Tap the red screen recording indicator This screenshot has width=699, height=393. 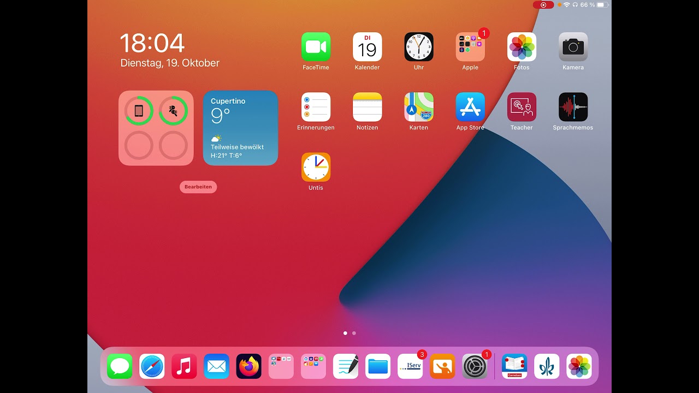[543, 4]
